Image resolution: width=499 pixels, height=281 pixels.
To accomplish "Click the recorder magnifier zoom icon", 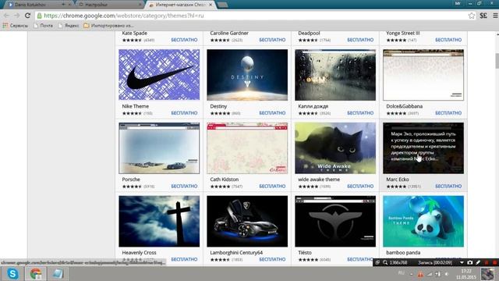I will tap(385, 262).
